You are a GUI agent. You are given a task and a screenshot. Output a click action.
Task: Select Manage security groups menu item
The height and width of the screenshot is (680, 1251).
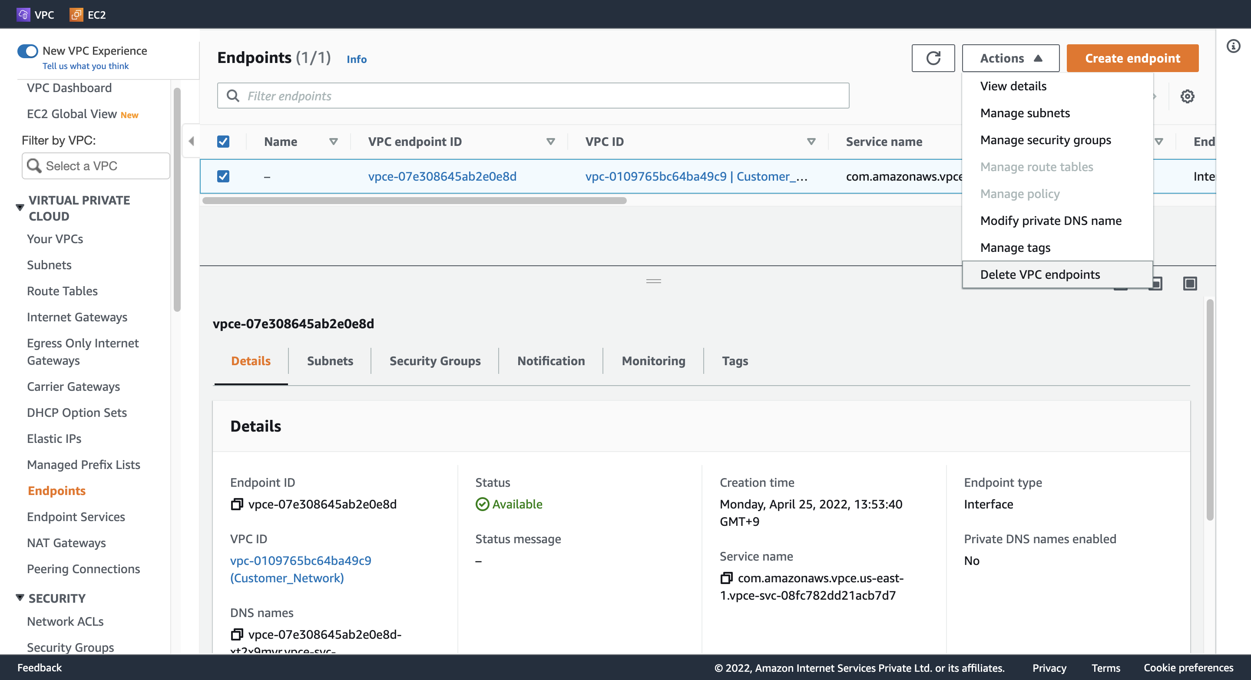1046,140
